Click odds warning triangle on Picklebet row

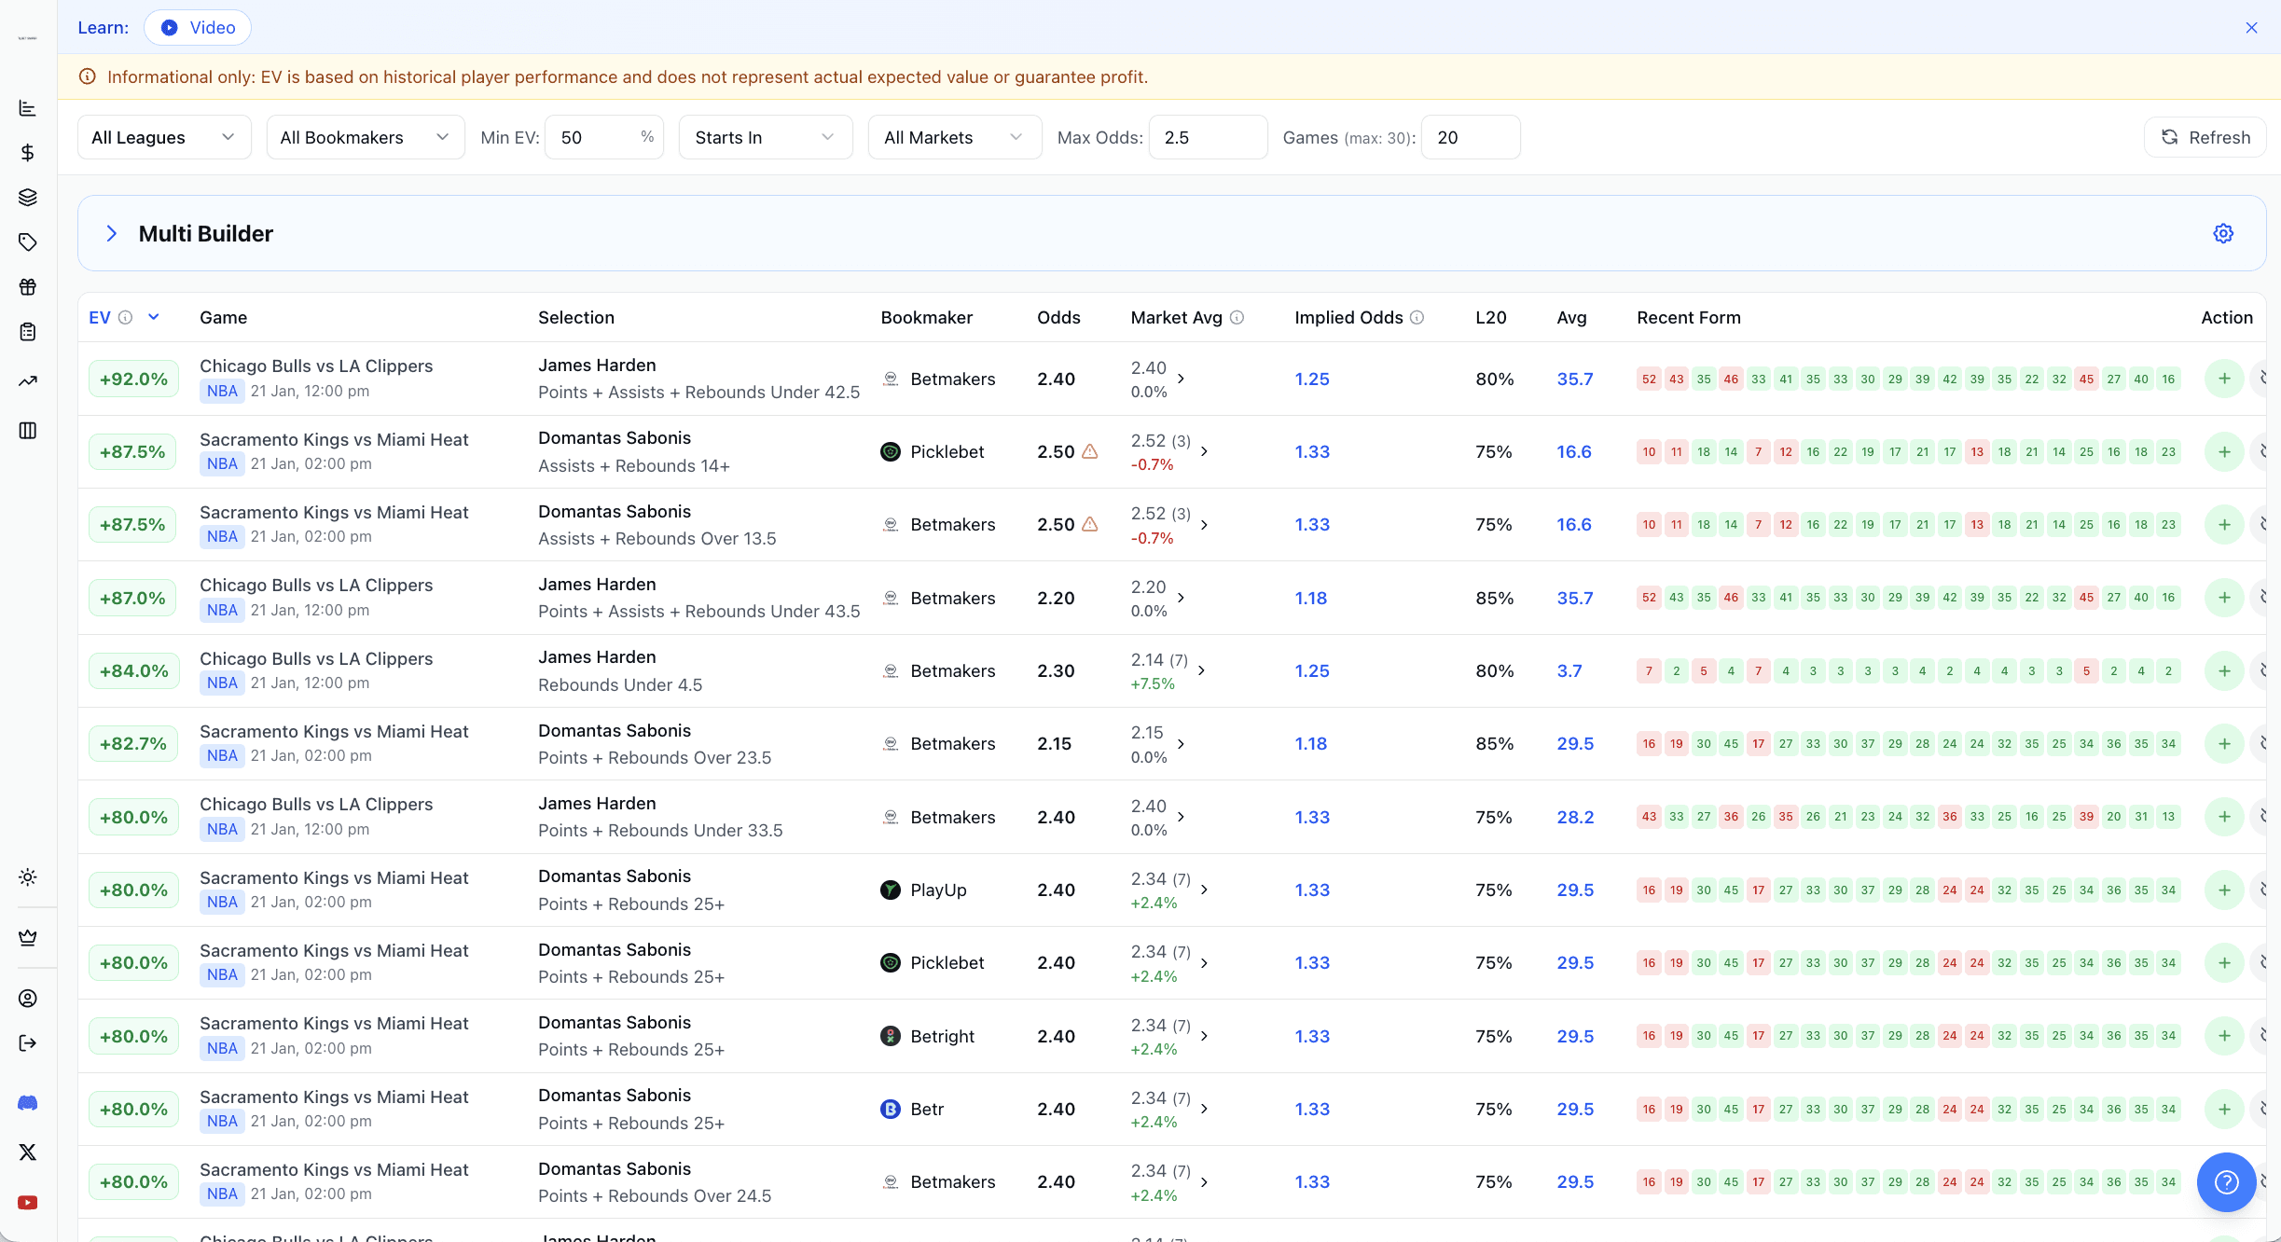coord(1089,452)
